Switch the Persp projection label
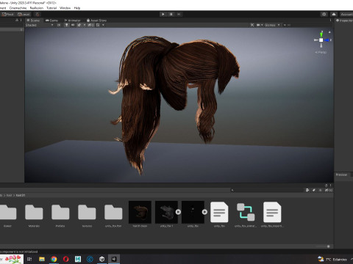Image resolution: width=353 pixels, height=264 pixels. [321, 52]
